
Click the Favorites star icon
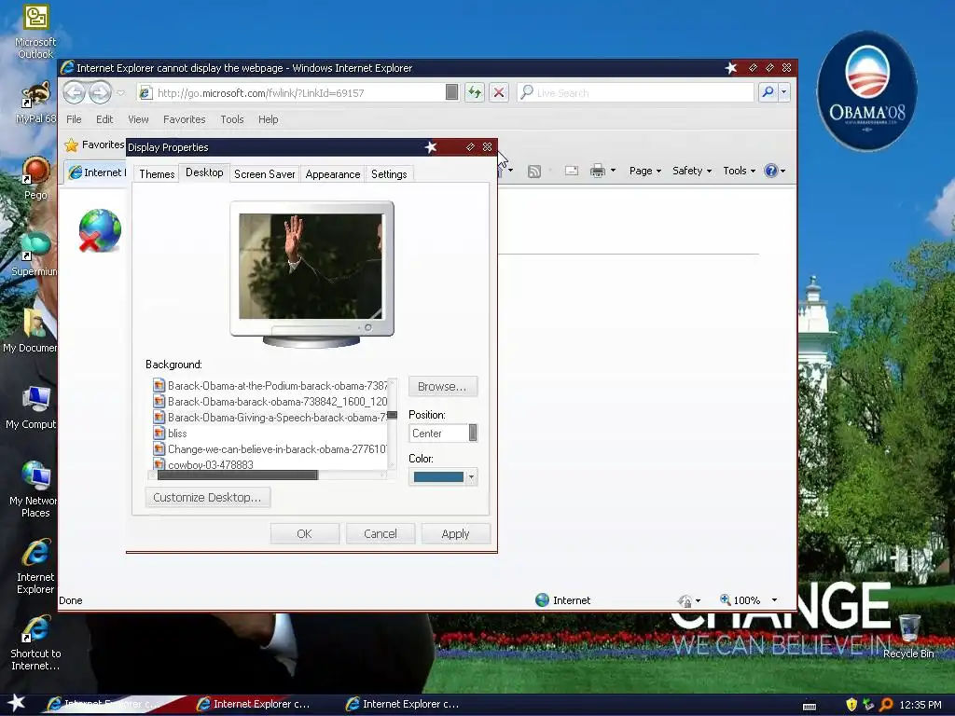71,145
